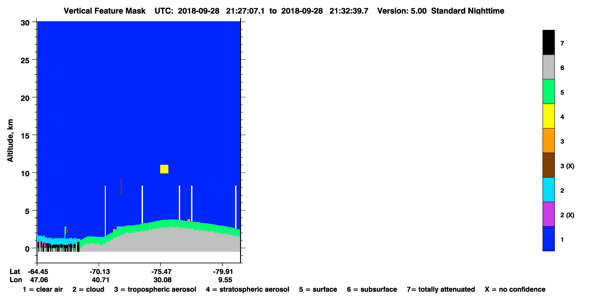Click the yellow legend swatch labeled 4

point(548,116)
